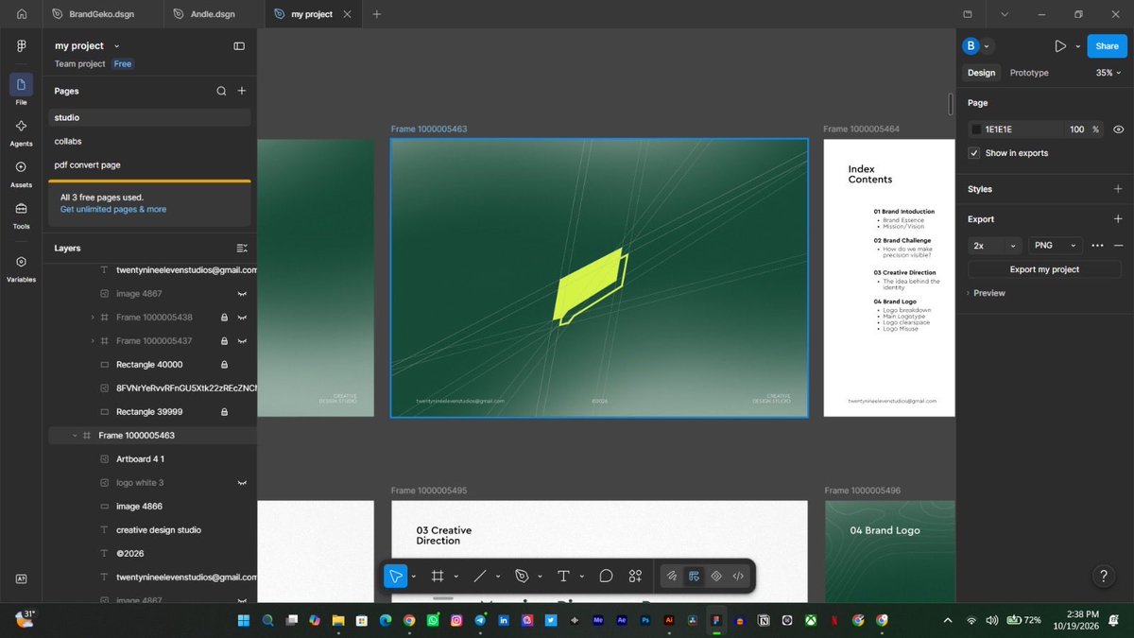Switch to the Andle.dsgn tab
Image resolution: width=1134 pixels, height=638 pixels.
(213, 14)
